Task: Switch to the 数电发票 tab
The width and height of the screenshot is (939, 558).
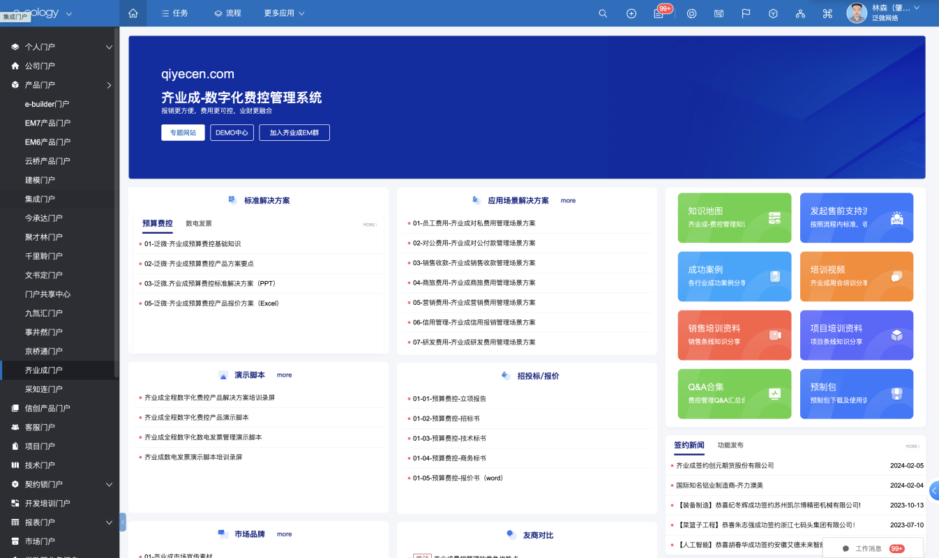Action: [199, 224]
